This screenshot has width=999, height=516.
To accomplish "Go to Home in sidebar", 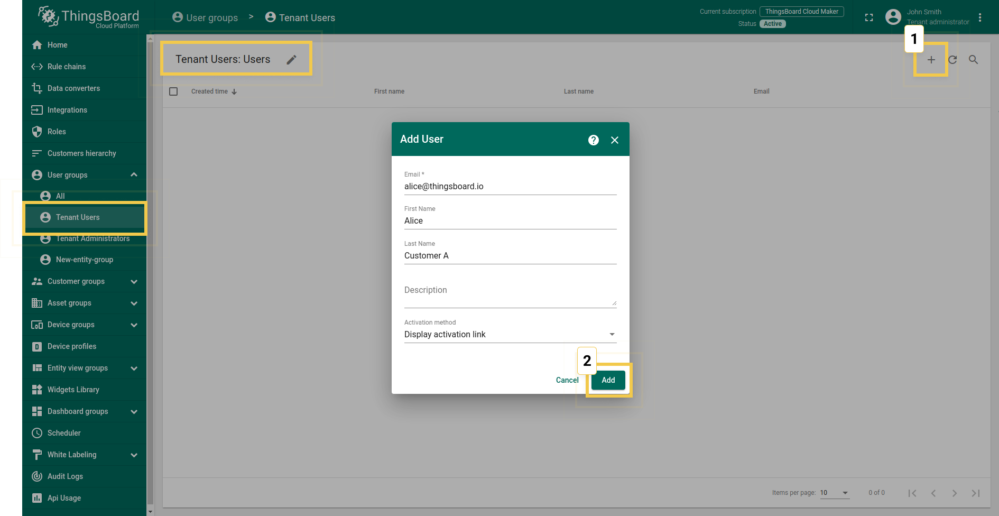I will coord(85,45).
